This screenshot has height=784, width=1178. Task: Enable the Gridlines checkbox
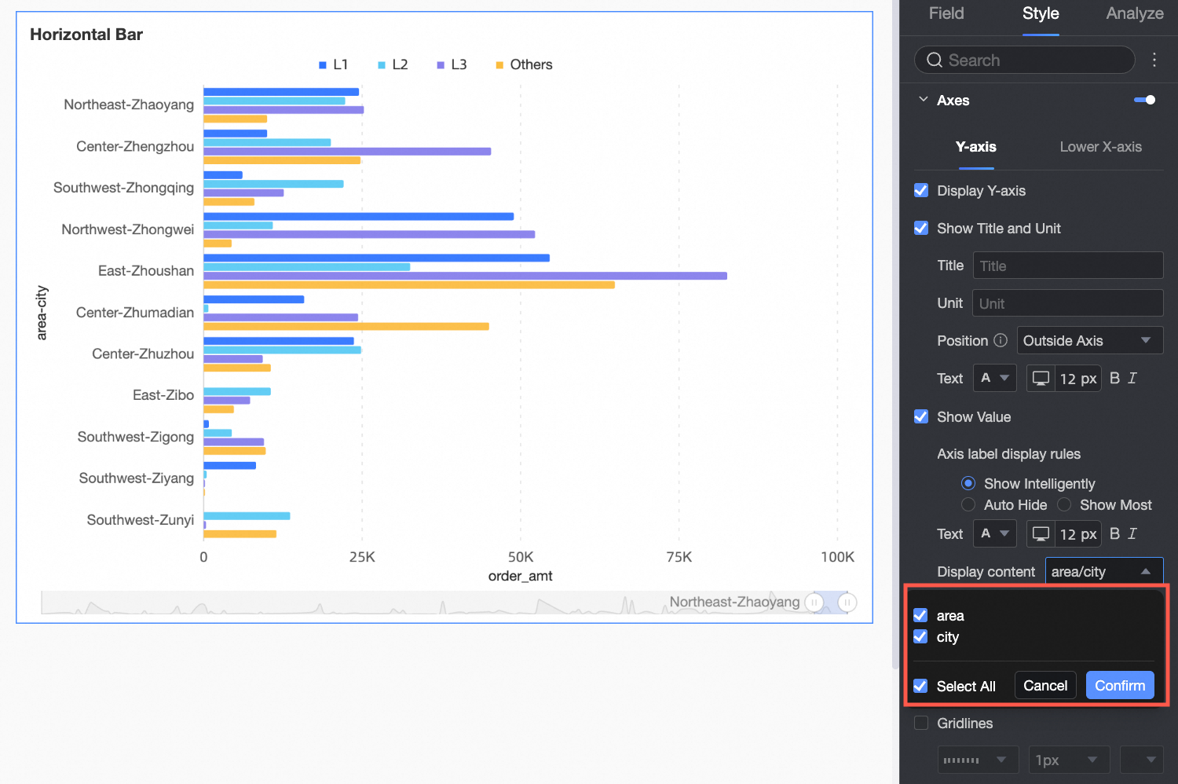(x=921, y=723)
